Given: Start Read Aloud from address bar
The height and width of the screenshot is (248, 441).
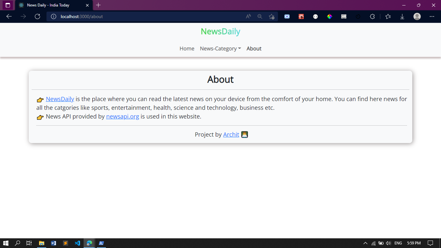Looking at the screenshot, I should point(248,16).
